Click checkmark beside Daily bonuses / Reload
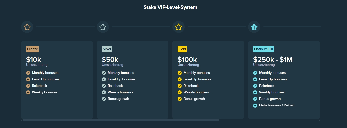The height and width of the screenshot is (128, 347). pos(255,105)
